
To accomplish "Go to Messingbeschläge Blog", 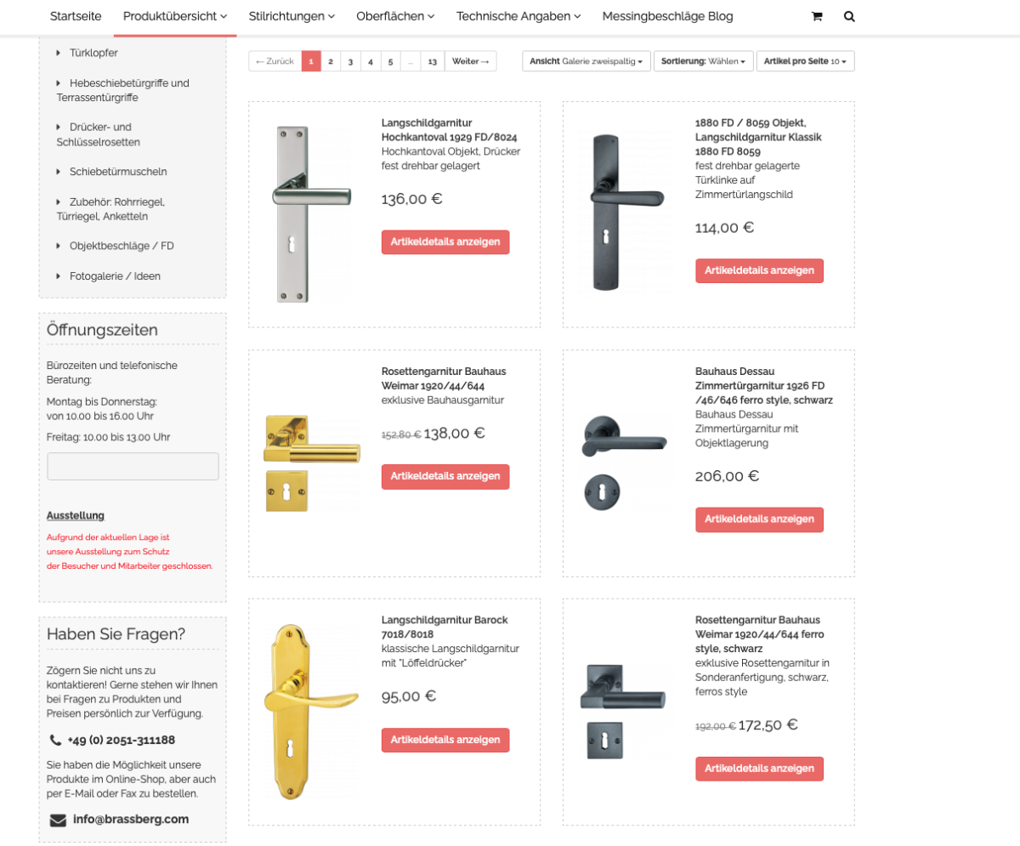I will coord(667,16).
